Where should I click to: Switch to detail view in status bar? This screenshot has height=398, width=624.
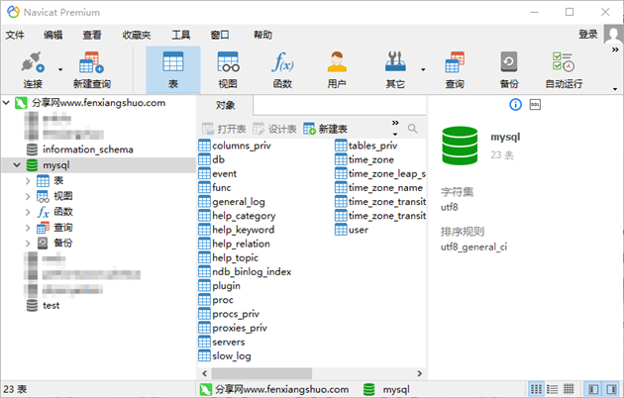pyautogui.click(x=552, y=389)
